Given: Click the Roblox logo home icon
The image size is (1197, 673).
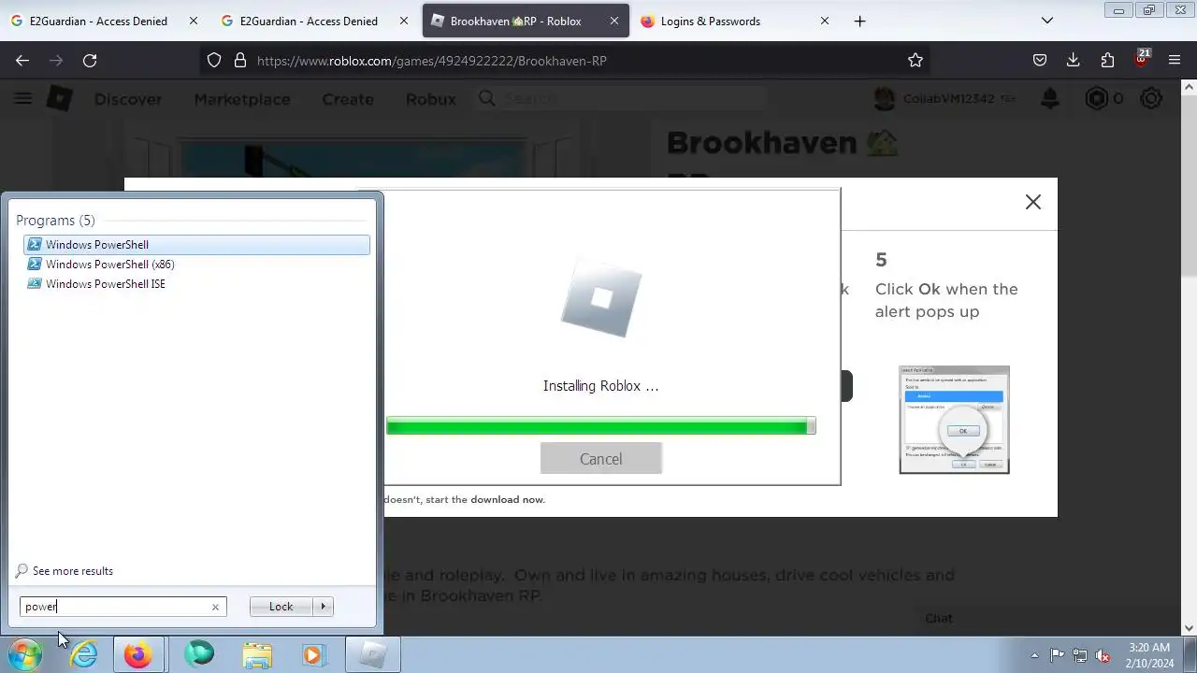Looking at the screenshot, I should (59, 98).
